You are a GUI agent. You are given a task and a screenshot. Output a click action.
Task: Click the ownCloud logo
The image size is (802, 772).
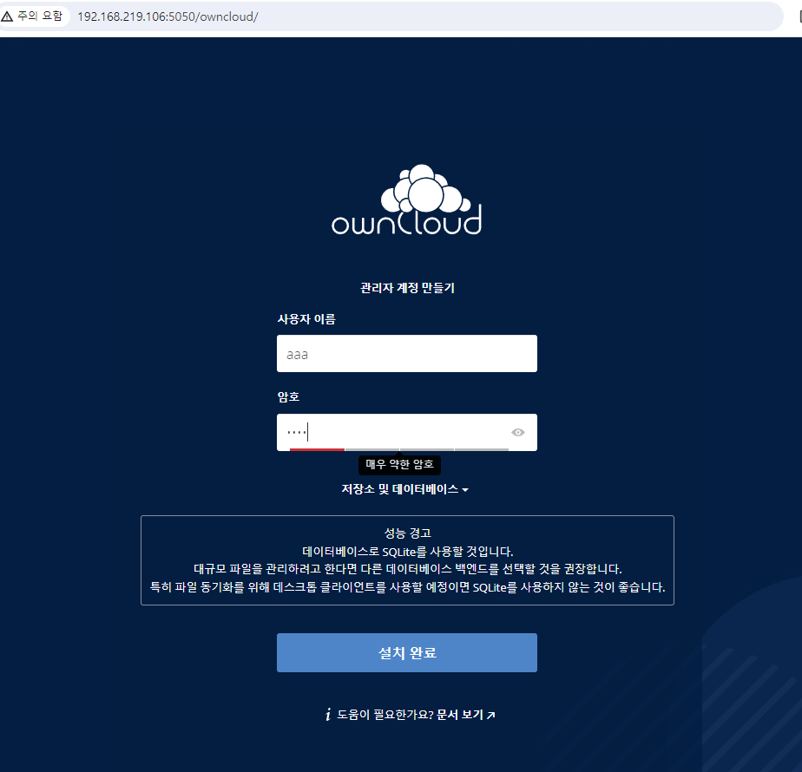click(406, 200)
